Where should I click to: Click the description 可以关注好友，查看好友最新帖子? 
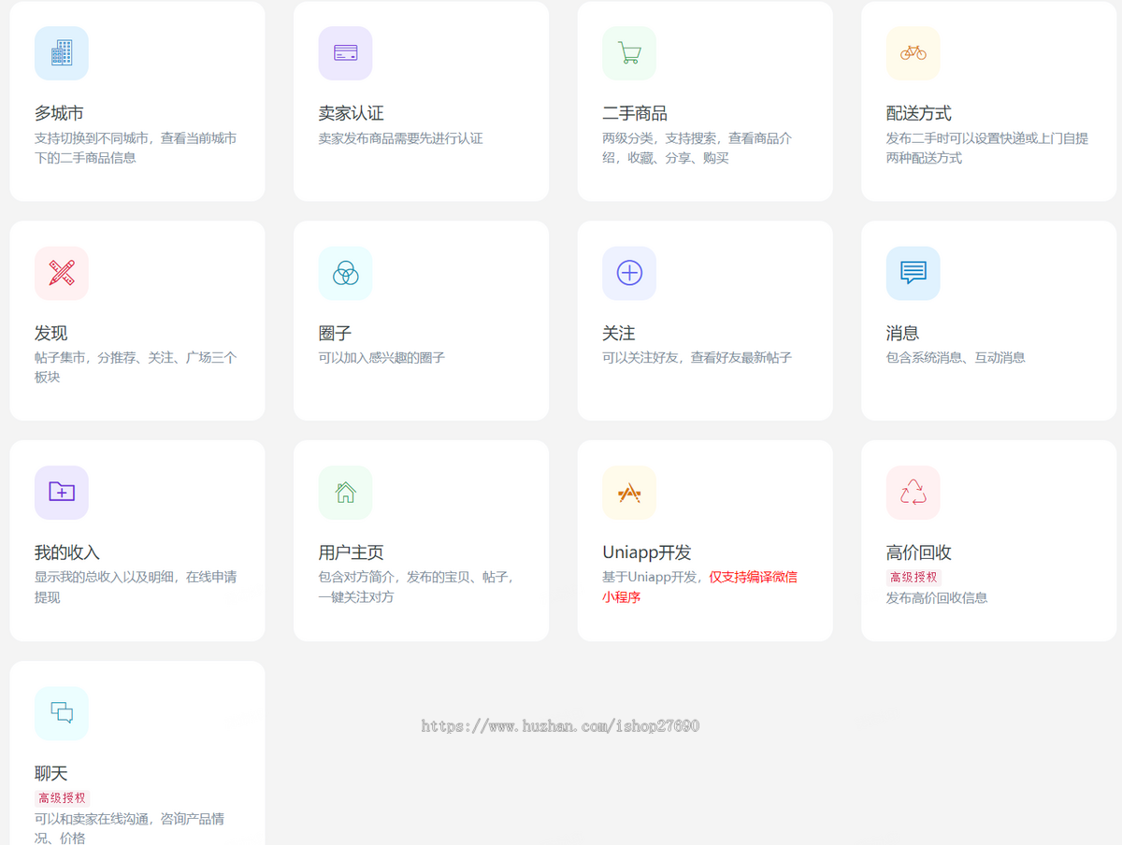[698, 357]
